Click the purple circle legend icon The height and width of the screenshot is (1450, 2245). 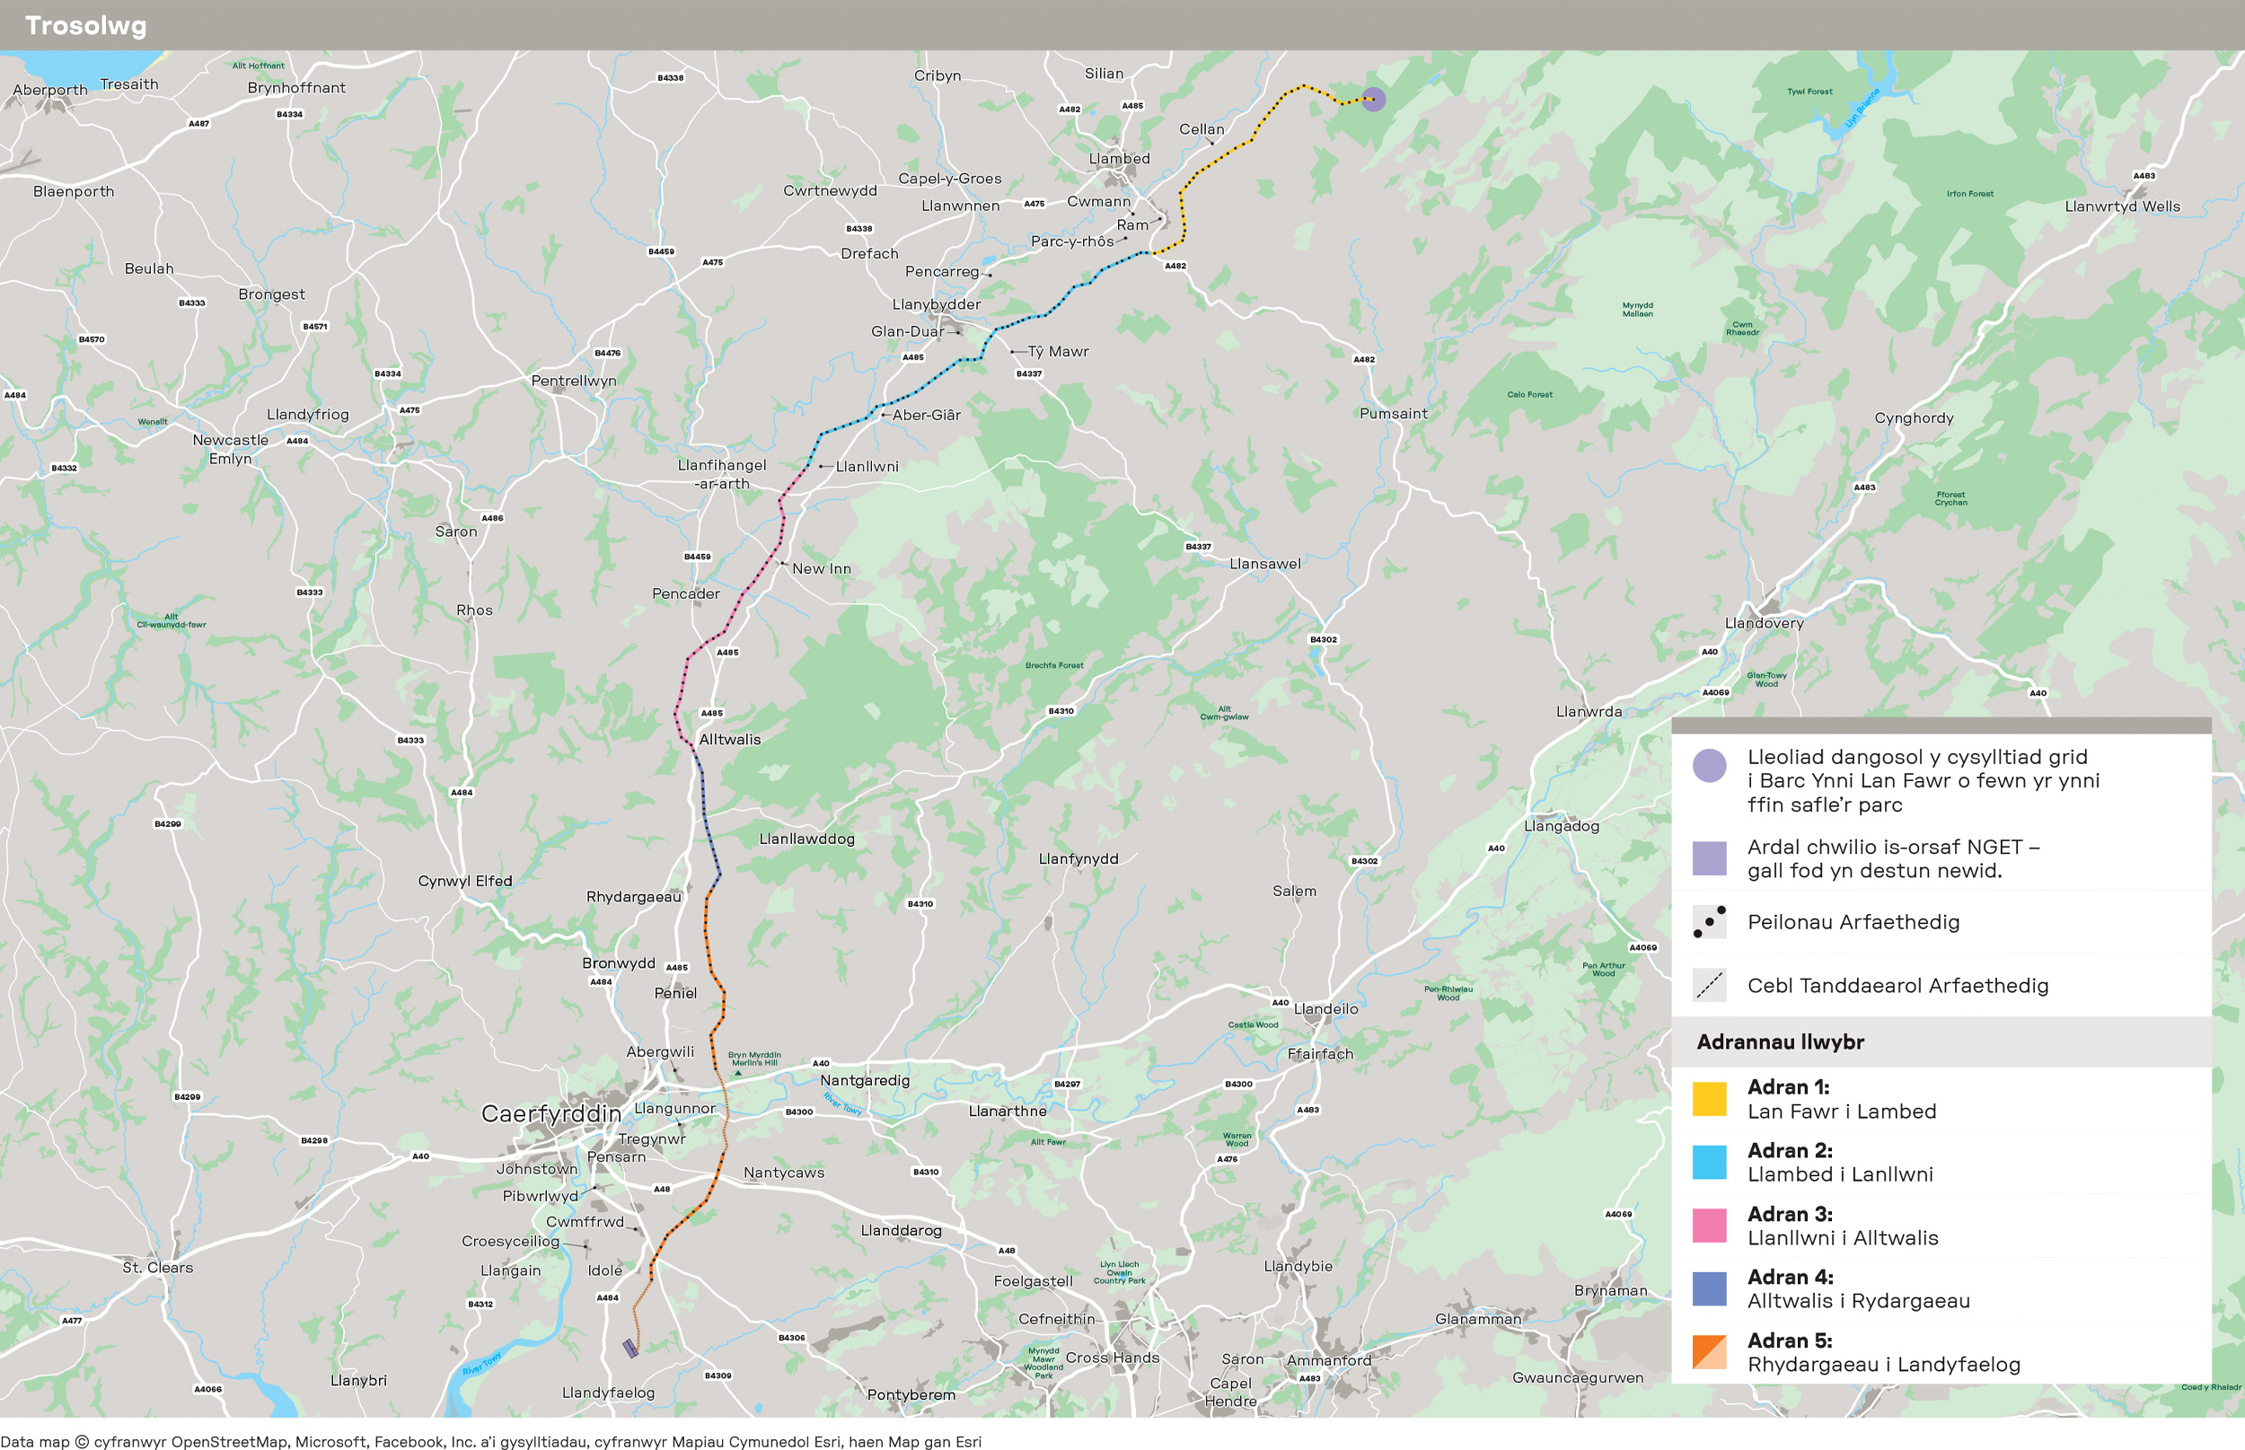(x=1709, y=766)
